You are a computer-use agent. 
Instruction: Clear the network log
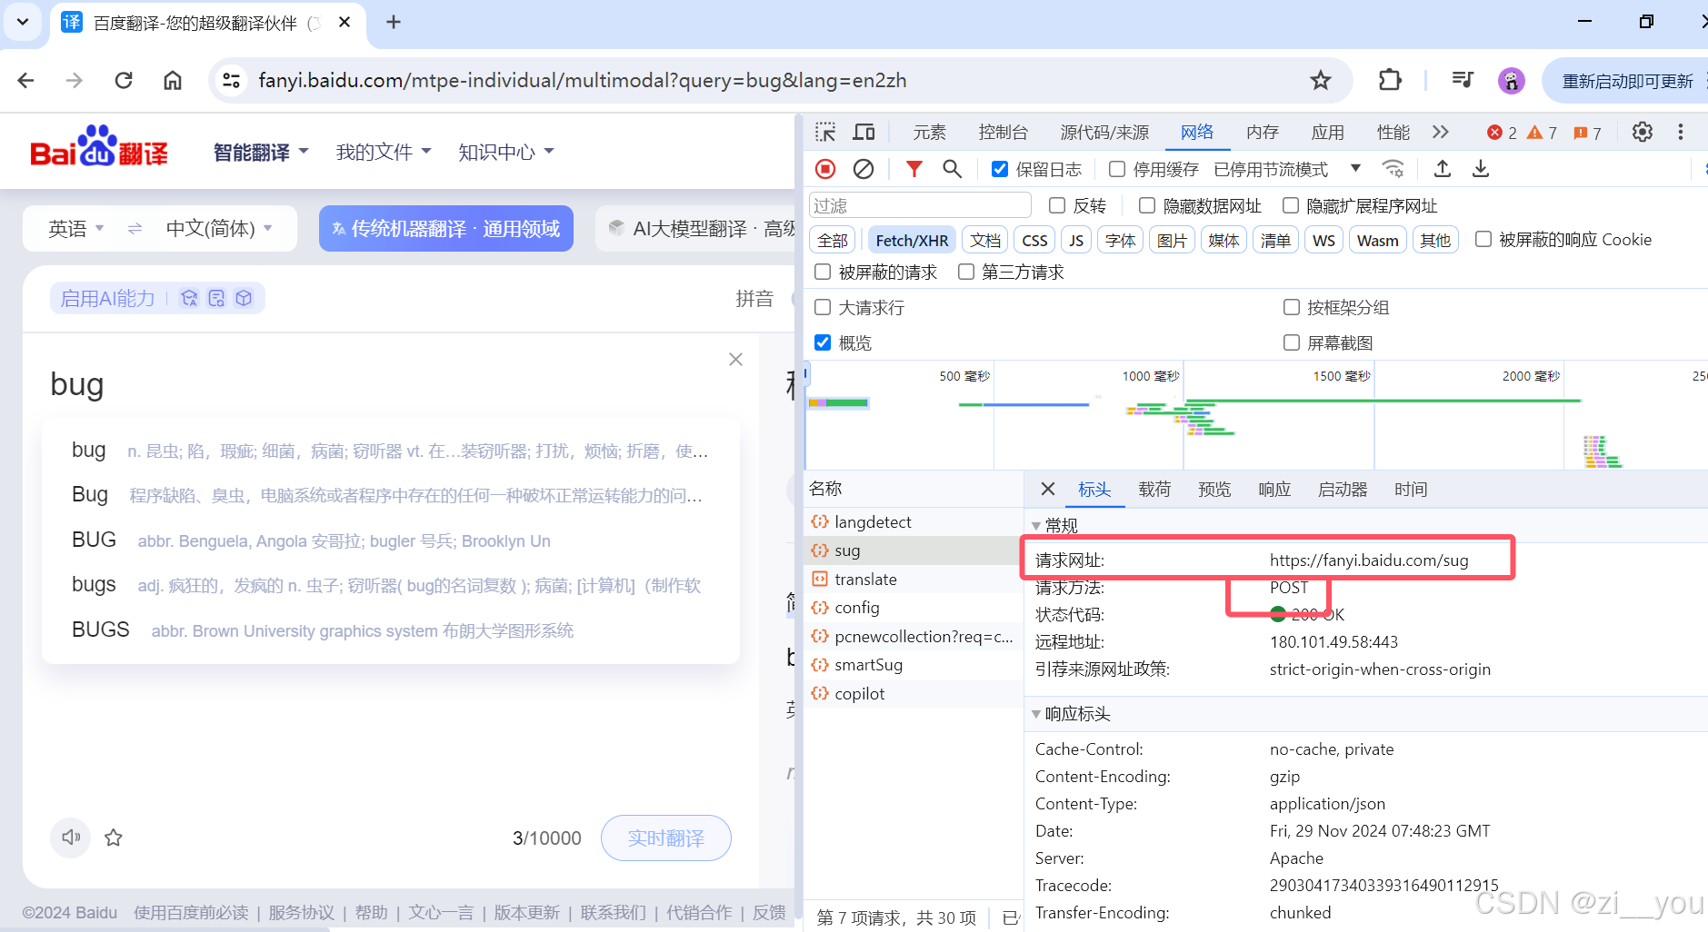coord(864,169)
